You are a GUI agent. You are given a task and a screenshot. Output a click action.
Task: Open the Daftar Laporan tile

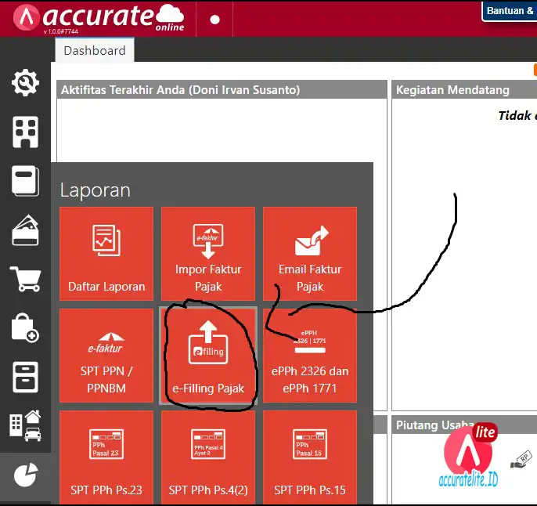pyautogui.click(x=106, y=254)
